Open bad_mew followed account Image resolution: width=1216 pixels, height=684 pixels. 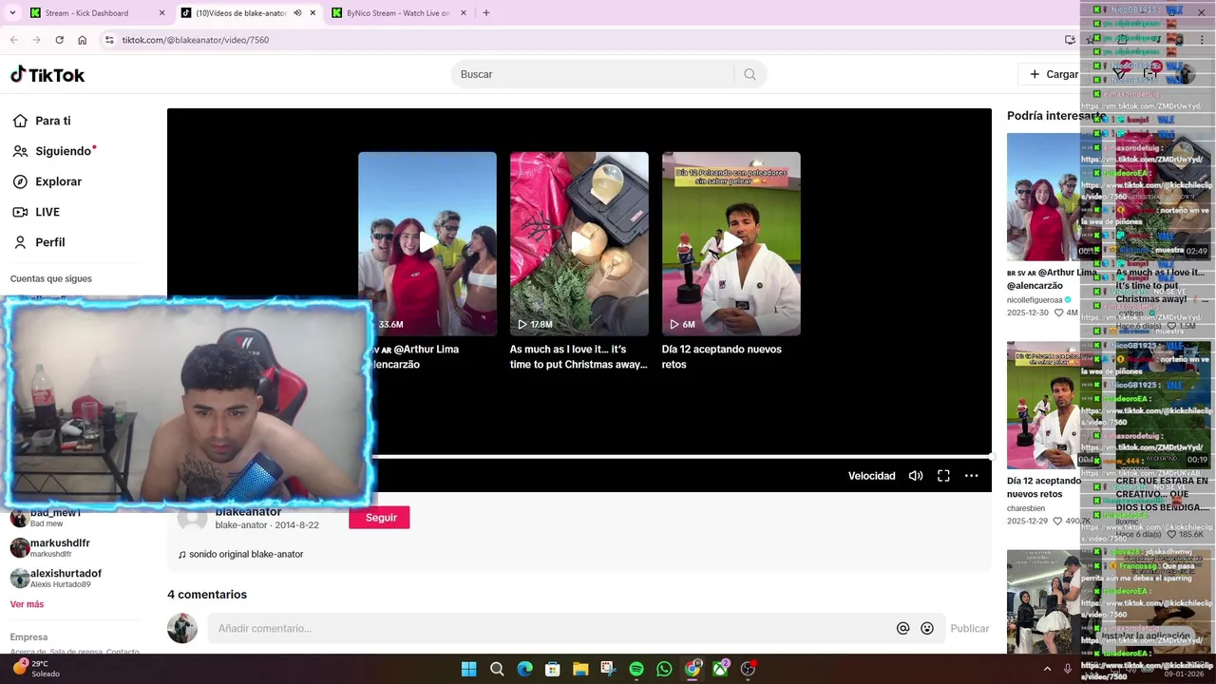(x=46, y=518)
